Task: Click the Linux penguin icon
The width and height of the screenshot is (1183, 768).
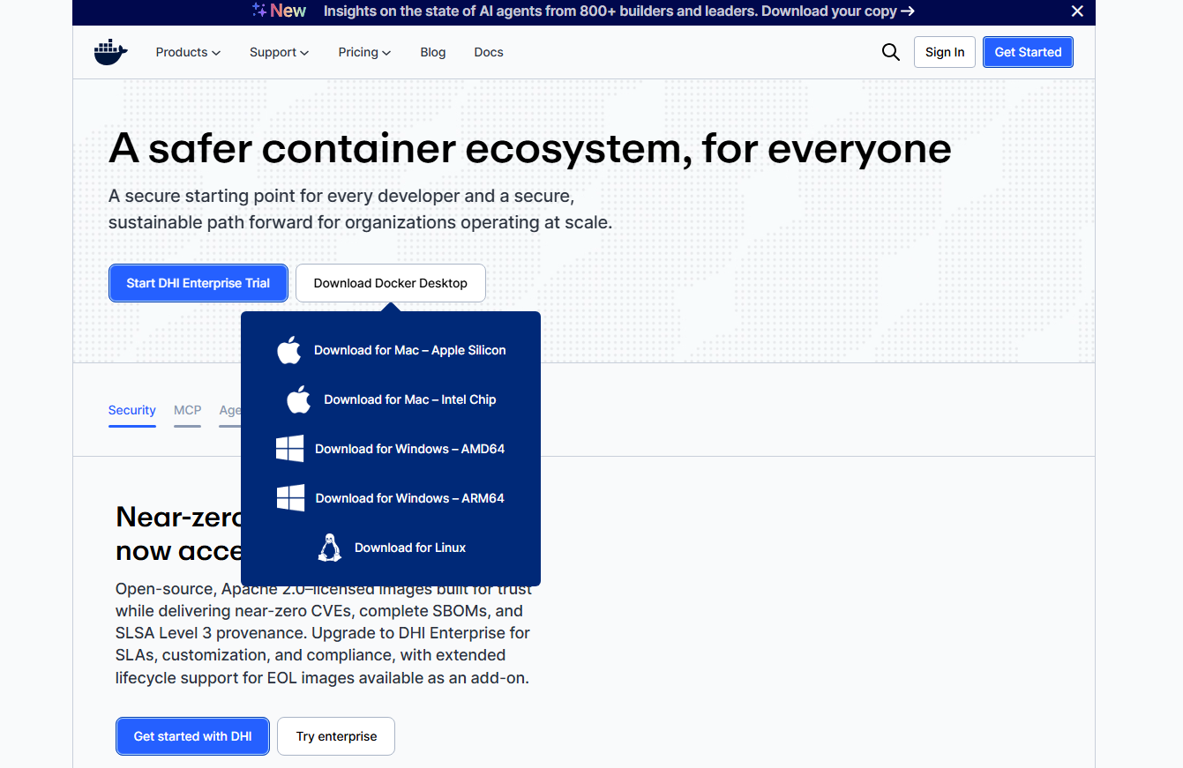Action: pyautogui.click(x=330, y=548)
